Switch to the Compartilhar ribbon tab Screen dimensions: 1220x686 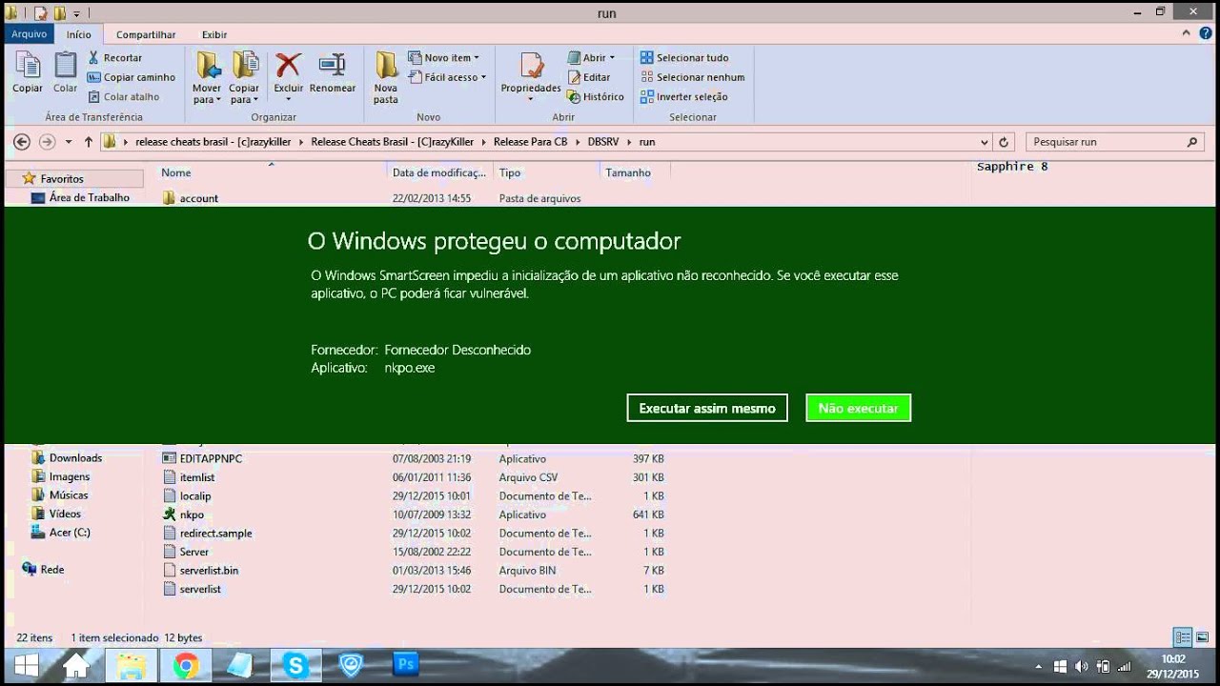coord(146,34)
